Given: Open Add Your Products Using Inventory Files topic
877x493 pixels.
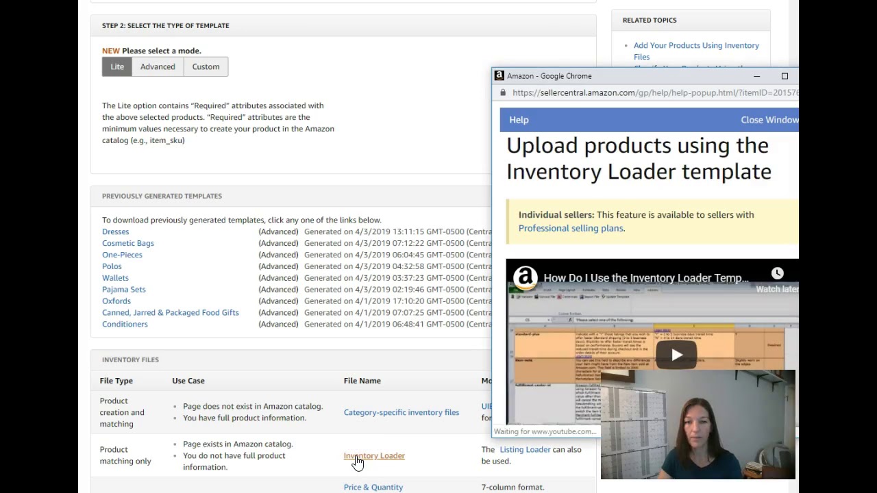Looking at the screenshot, I should click(696, 51).
